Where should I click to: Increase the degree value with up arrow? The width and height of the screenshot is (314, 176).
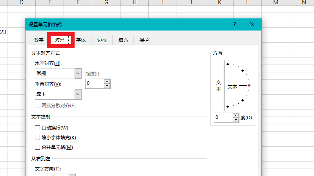[235, 115]
